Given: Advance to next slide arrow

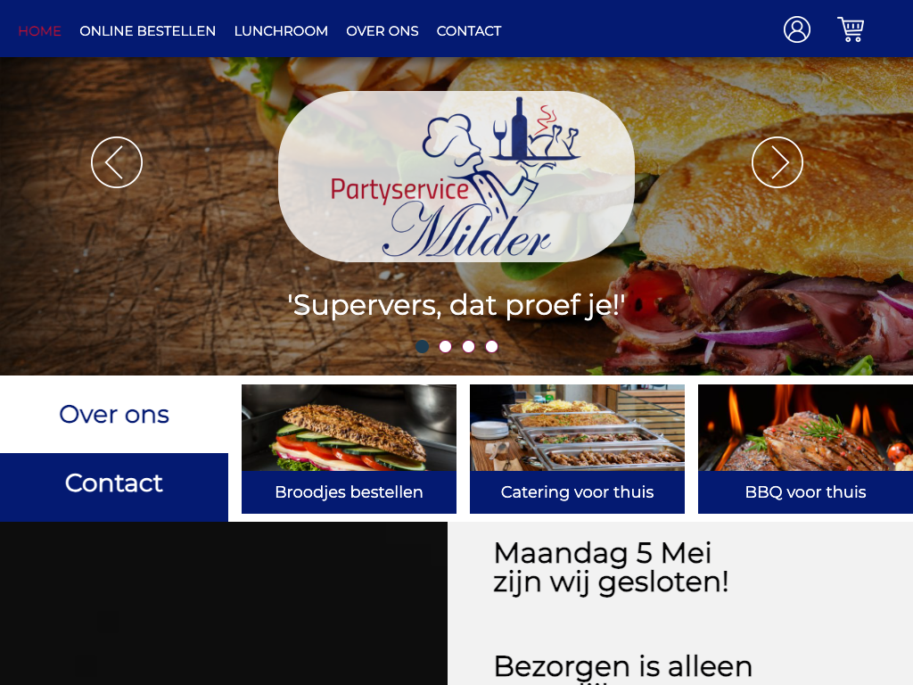Looking at the screenshot, I should (777, 162).
